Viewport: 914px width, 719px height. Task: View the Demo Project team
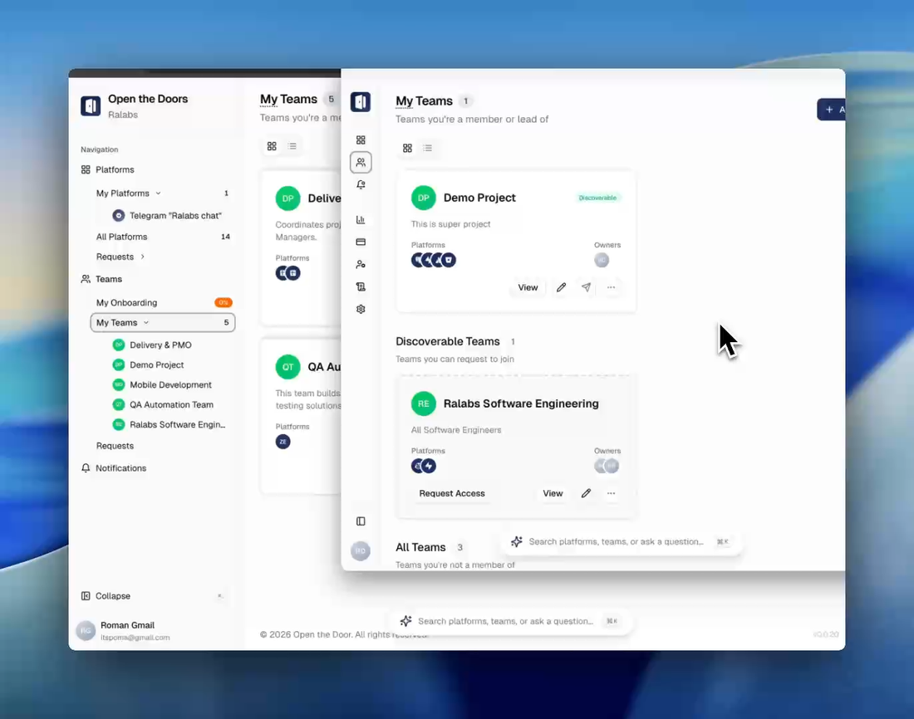coord(528,287)
